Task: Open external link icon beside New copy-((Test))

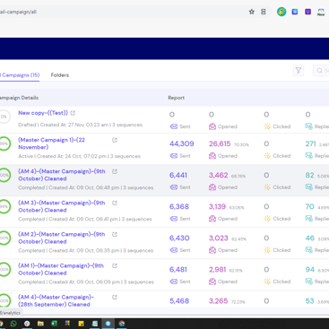Action: click(73, 113)
